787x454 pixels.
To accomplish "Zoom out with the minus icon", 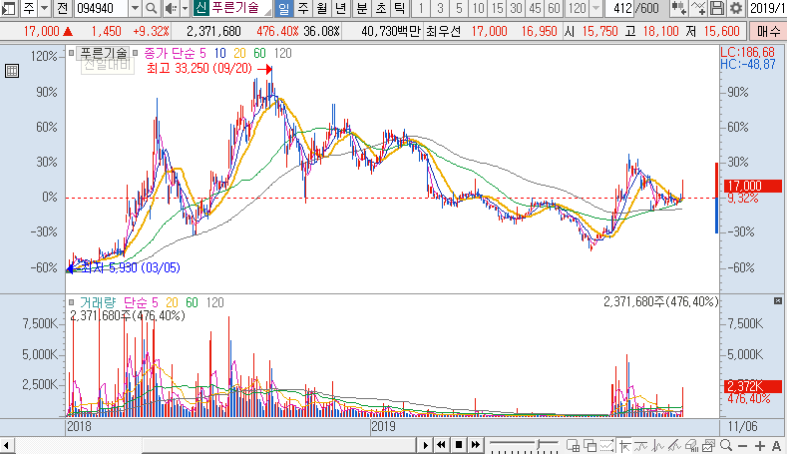I will point(743,446).
